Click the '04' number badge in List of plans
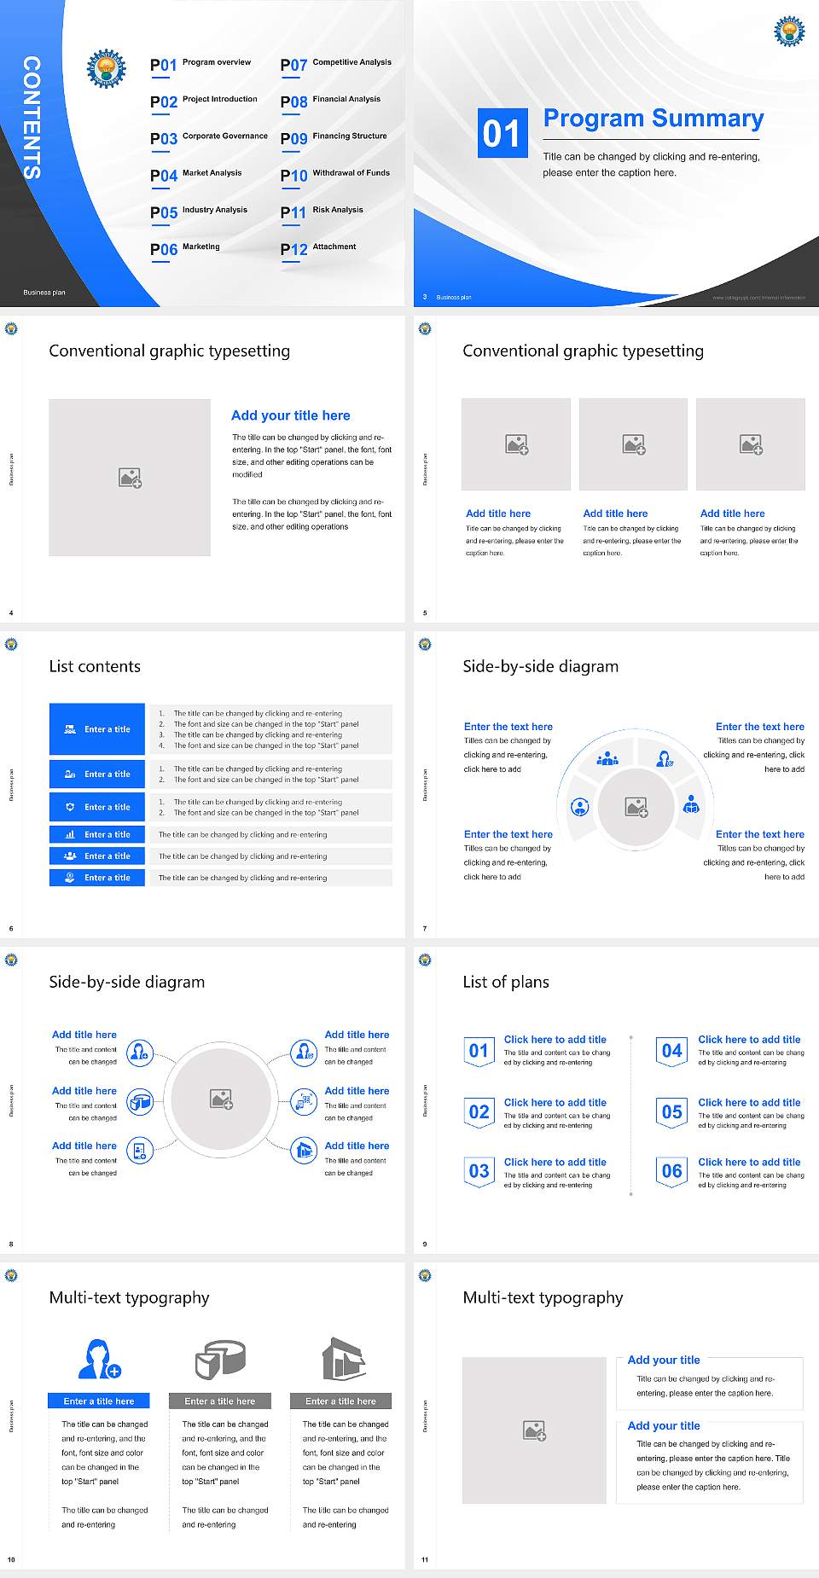The height and width of the screenshot is (1578, 819). 672,1051
